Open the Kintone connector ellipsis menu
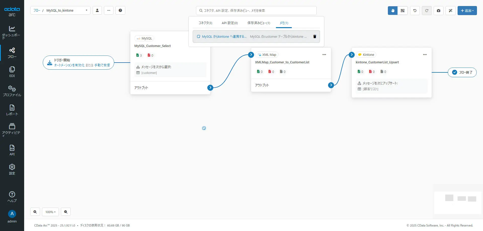 pyautogui.click(x=425, y=55)
